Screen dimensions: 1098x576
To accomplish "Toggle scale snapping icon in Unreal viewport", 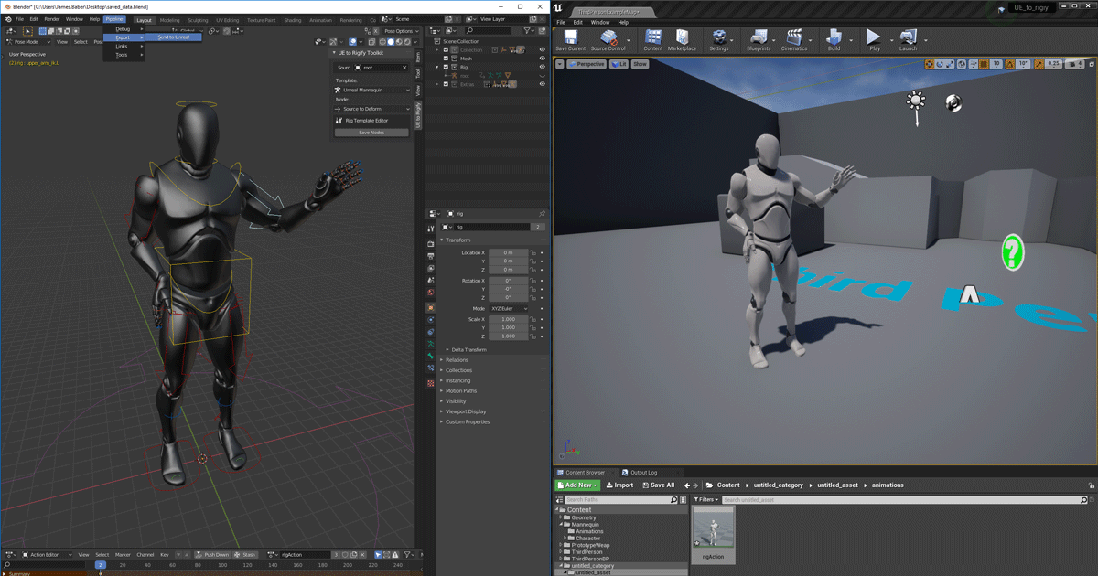I will (x=1039, y=64).
